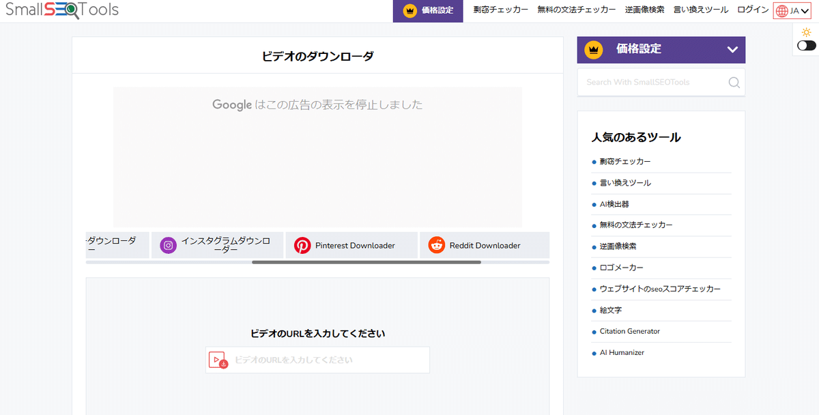Image resolution: width=819 pixels, height=415 pixels.
Task: Collapse the 人気のあるツール list via its heading
Action: [x=635, y=137]
